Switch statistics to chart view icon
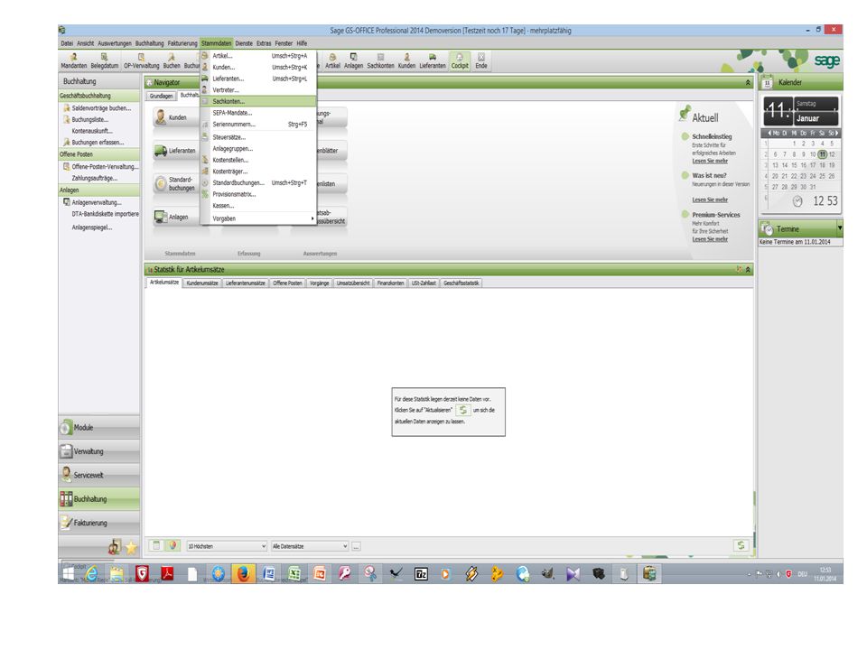Viewport: 867px width, 650px height. (x=172, y=545)
